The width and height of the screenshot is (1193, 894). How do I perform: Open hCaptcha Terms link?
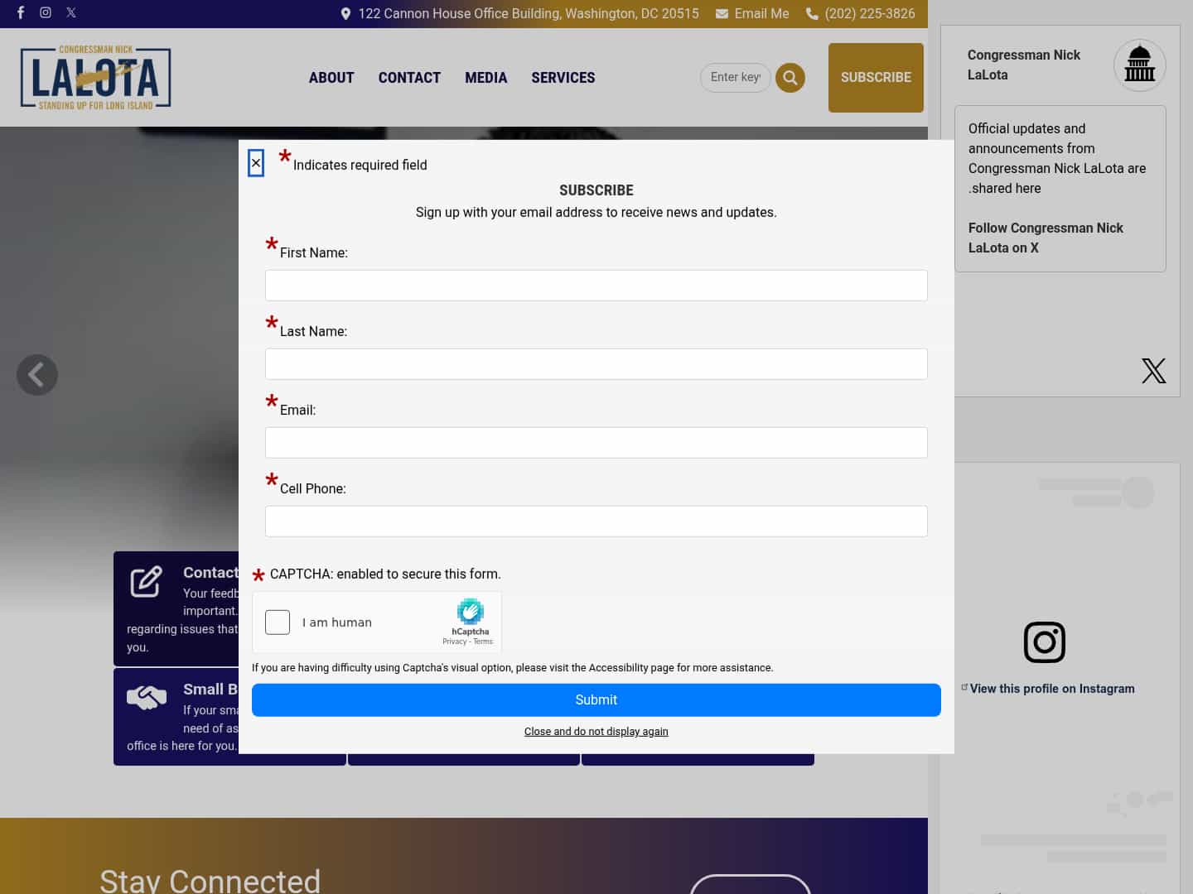tap(483, 642)
